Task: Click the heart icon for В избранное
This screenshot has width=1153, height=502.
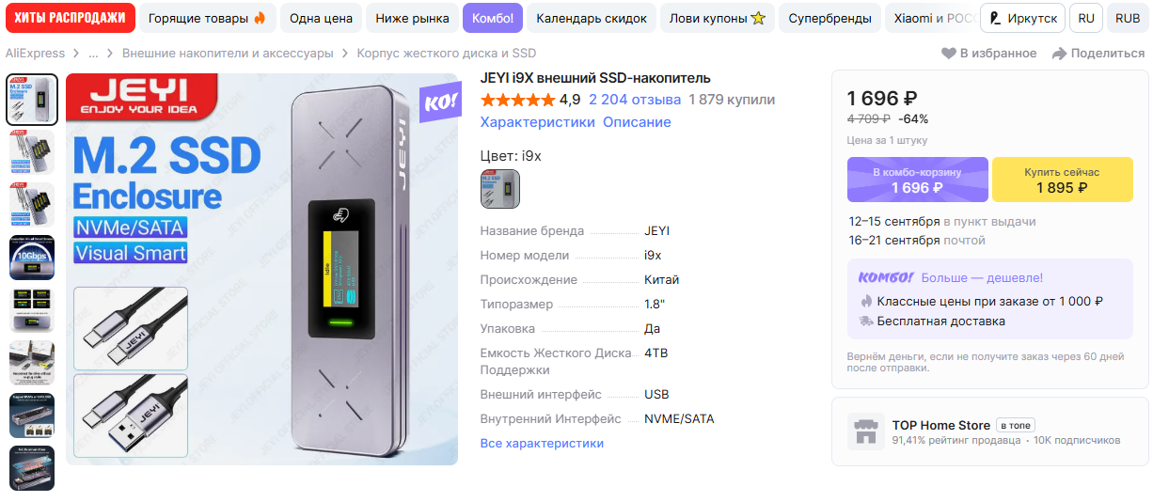Action: coord(948,54)
